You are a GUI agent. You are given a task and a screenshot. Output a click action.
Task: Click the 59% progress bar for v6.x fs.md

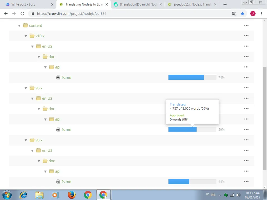(192, 129)
